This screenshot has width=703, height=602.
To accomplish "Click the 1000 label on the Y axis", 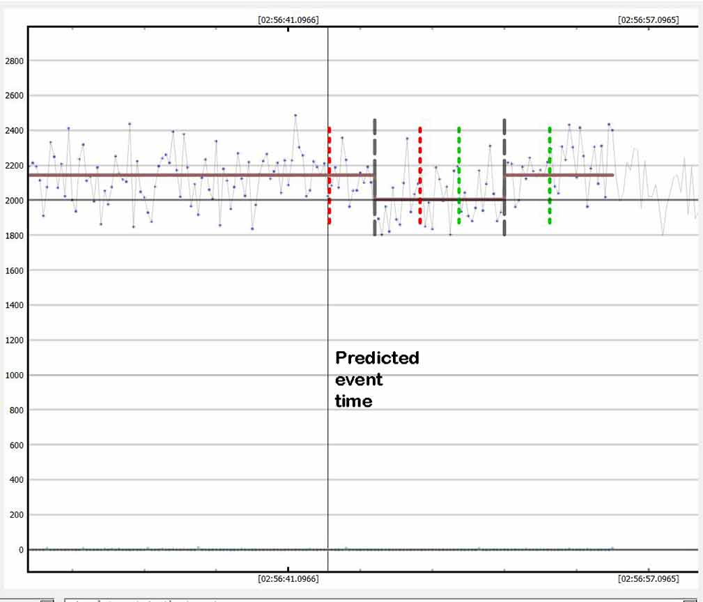I will [15, 376].
